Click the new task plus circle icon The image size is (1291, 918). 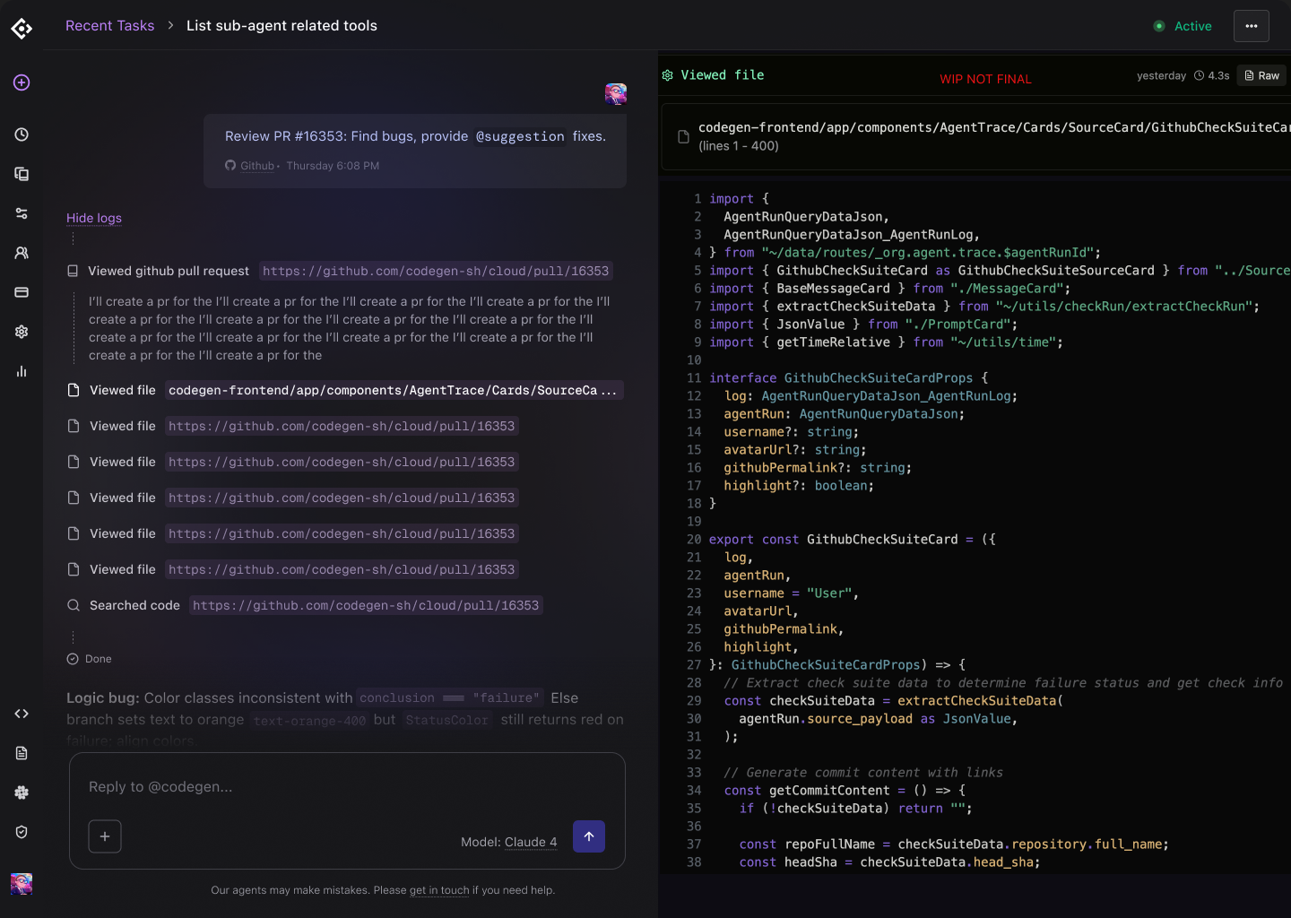click(22, 82)
